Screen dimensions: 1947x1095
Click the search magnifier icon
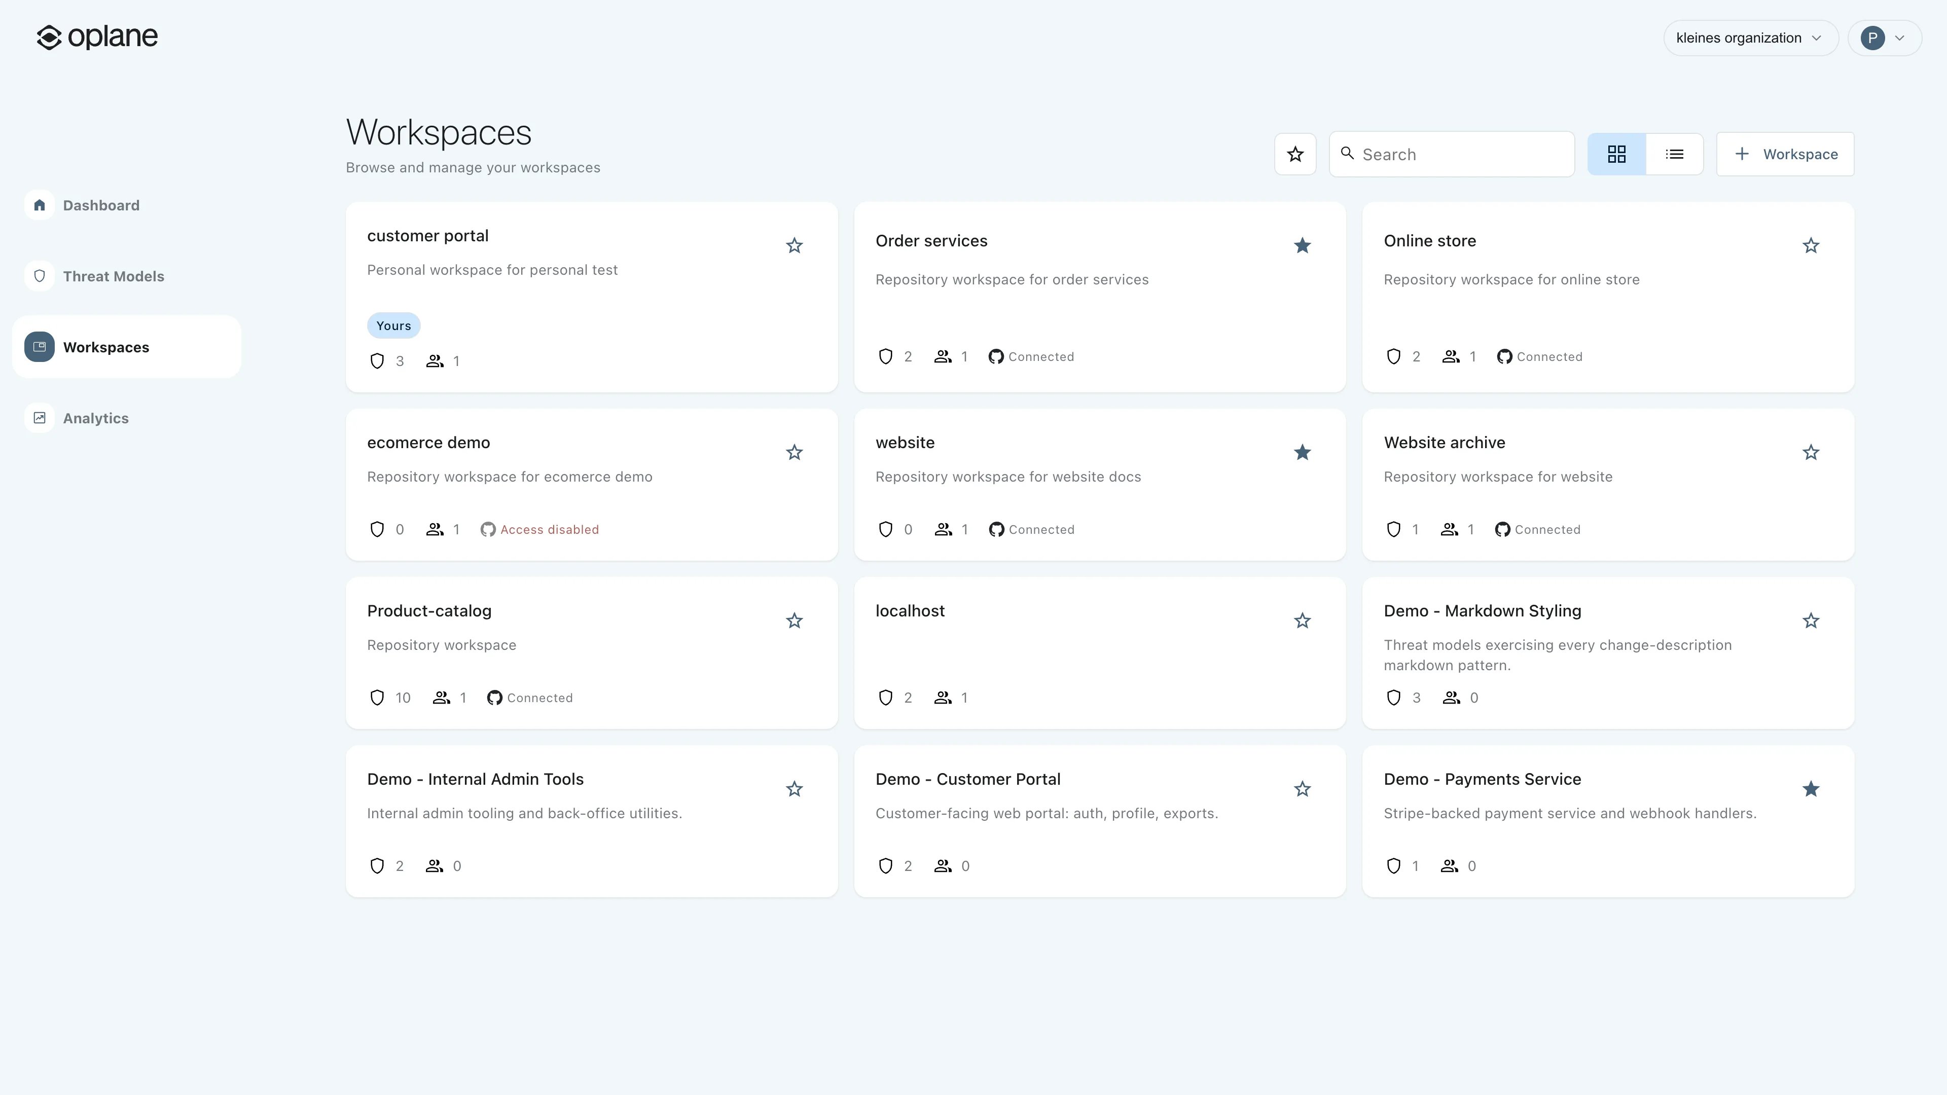click(1347, 154)
